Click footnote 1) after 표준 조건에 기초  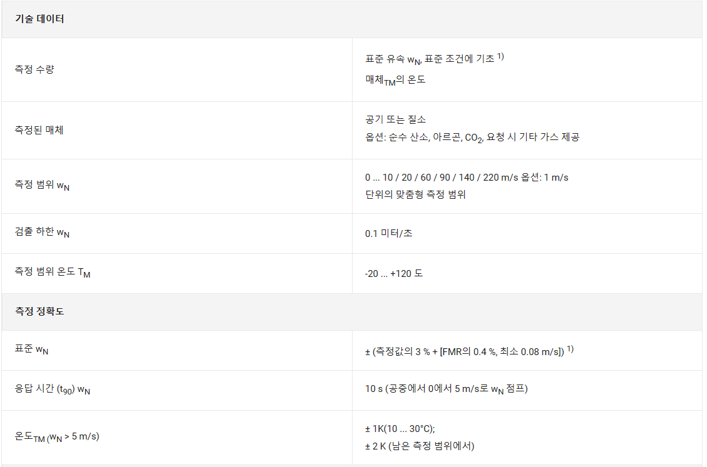click(500, 57)
